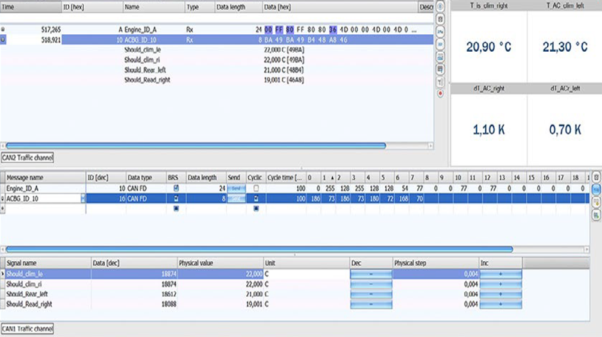Image resolution: width=602 pixels, height=337 pixels.
Task: Toggle the Cyclic checkbox in the empty new row
Action: point(256,208)
